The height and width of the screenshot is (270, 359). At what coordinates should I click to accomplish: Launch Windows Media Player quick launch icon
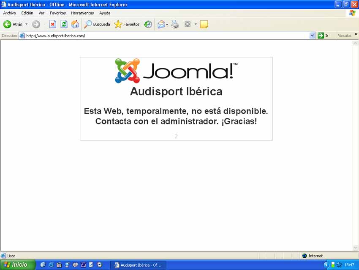click(99, 265)
